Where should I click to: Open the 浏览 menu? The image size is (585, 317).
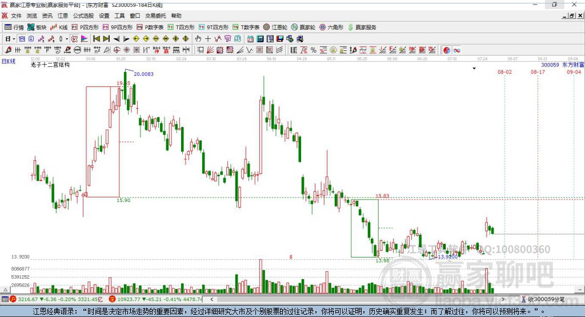click(32, 15)
